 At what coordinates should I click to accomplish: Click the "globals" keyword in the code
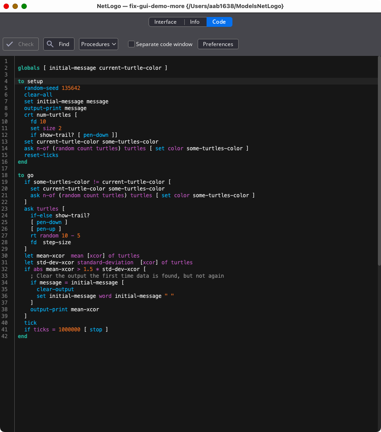[29, 68]
